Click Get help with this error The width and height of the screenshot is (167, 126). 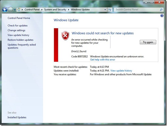(x=103, y=60)
